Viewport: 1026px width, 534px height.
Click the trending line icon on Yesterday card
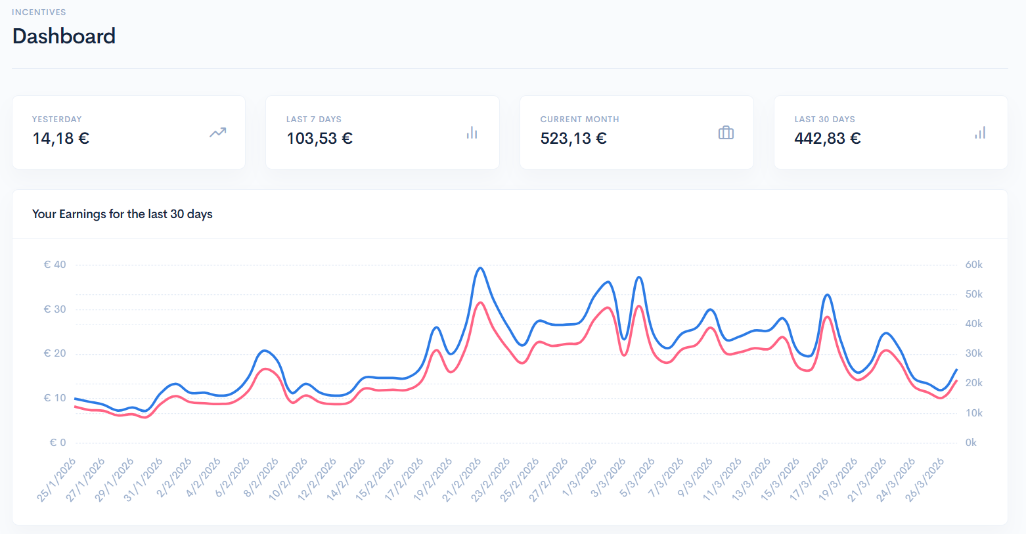[217, 132]
